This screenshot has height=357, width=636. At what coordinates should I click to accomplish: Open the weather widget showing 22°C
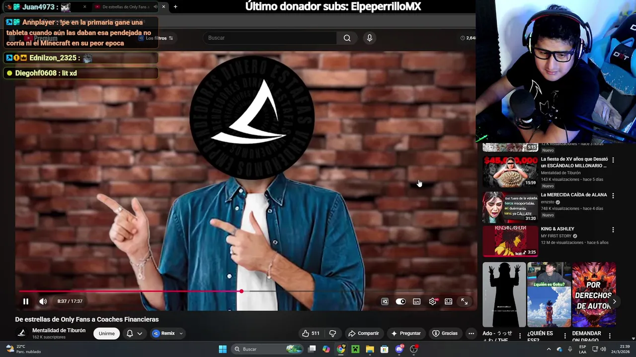(22, 349)
